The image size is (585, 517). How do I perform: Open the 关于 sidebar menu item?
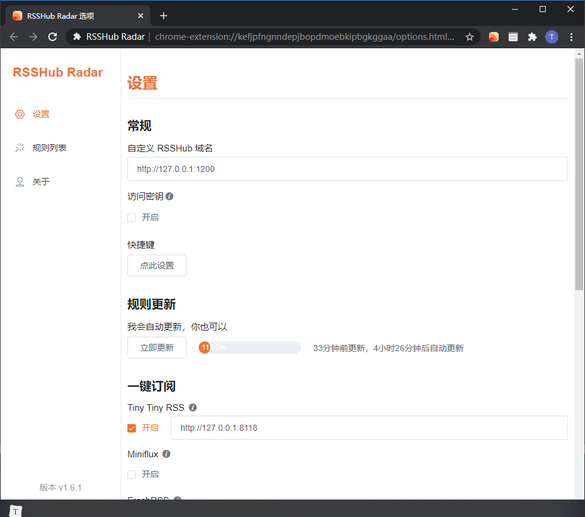40,182
